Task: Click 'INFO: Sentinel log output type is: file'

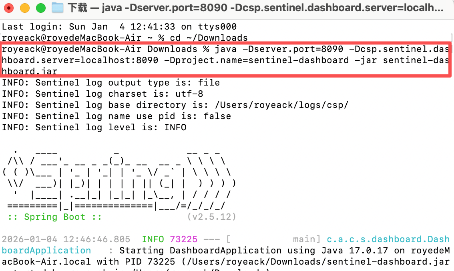Action: [111, 83]
